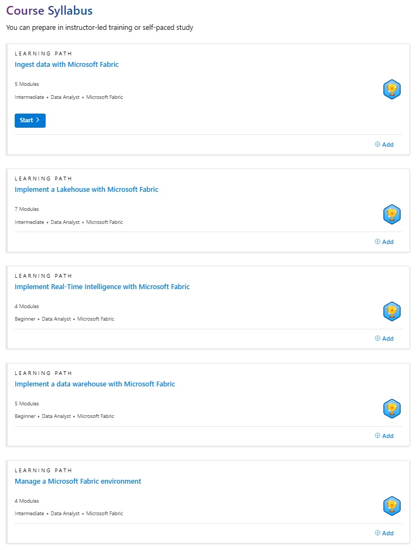The width and height of the screenshot is (417, 550).
Task: Click "Microsoft Fabric" product tag in data warehouse card
Action: tap(96, 416)
